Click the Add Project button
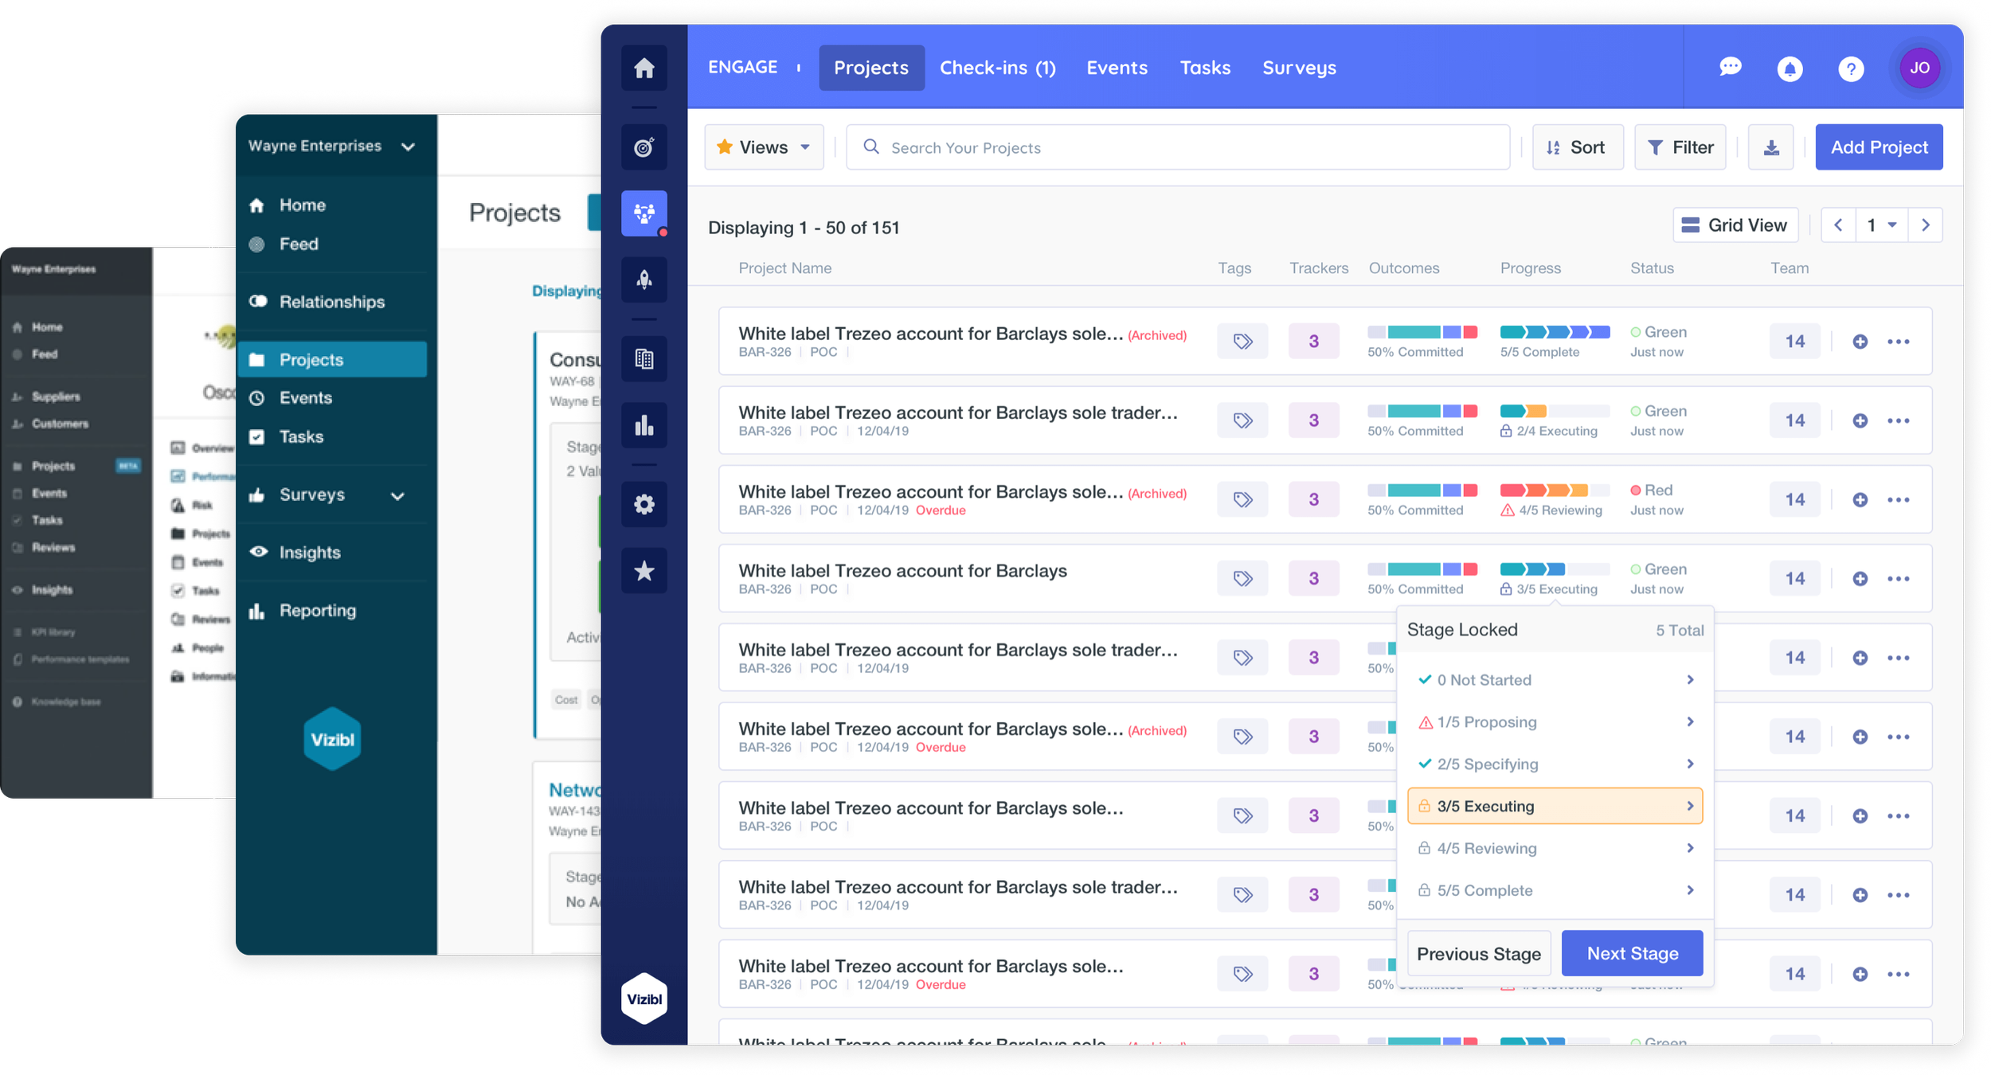Viewport: 1991px width, 1075px height. click(1878, 147)
